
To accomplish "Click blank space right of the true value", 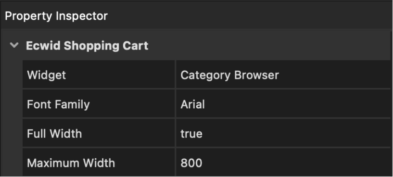I will [296, 133].
